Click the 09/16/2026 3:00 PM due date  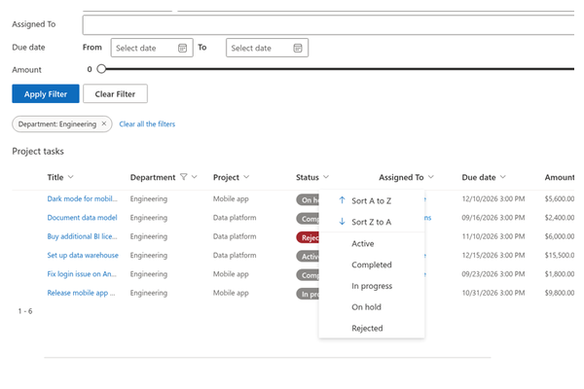(493, 218)
